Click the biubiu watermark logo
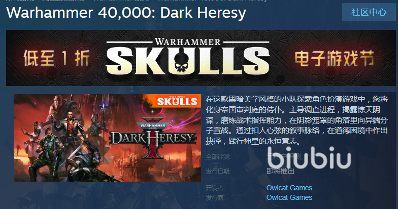This screenshot has height=209, width=398. [x=309, y=157]
